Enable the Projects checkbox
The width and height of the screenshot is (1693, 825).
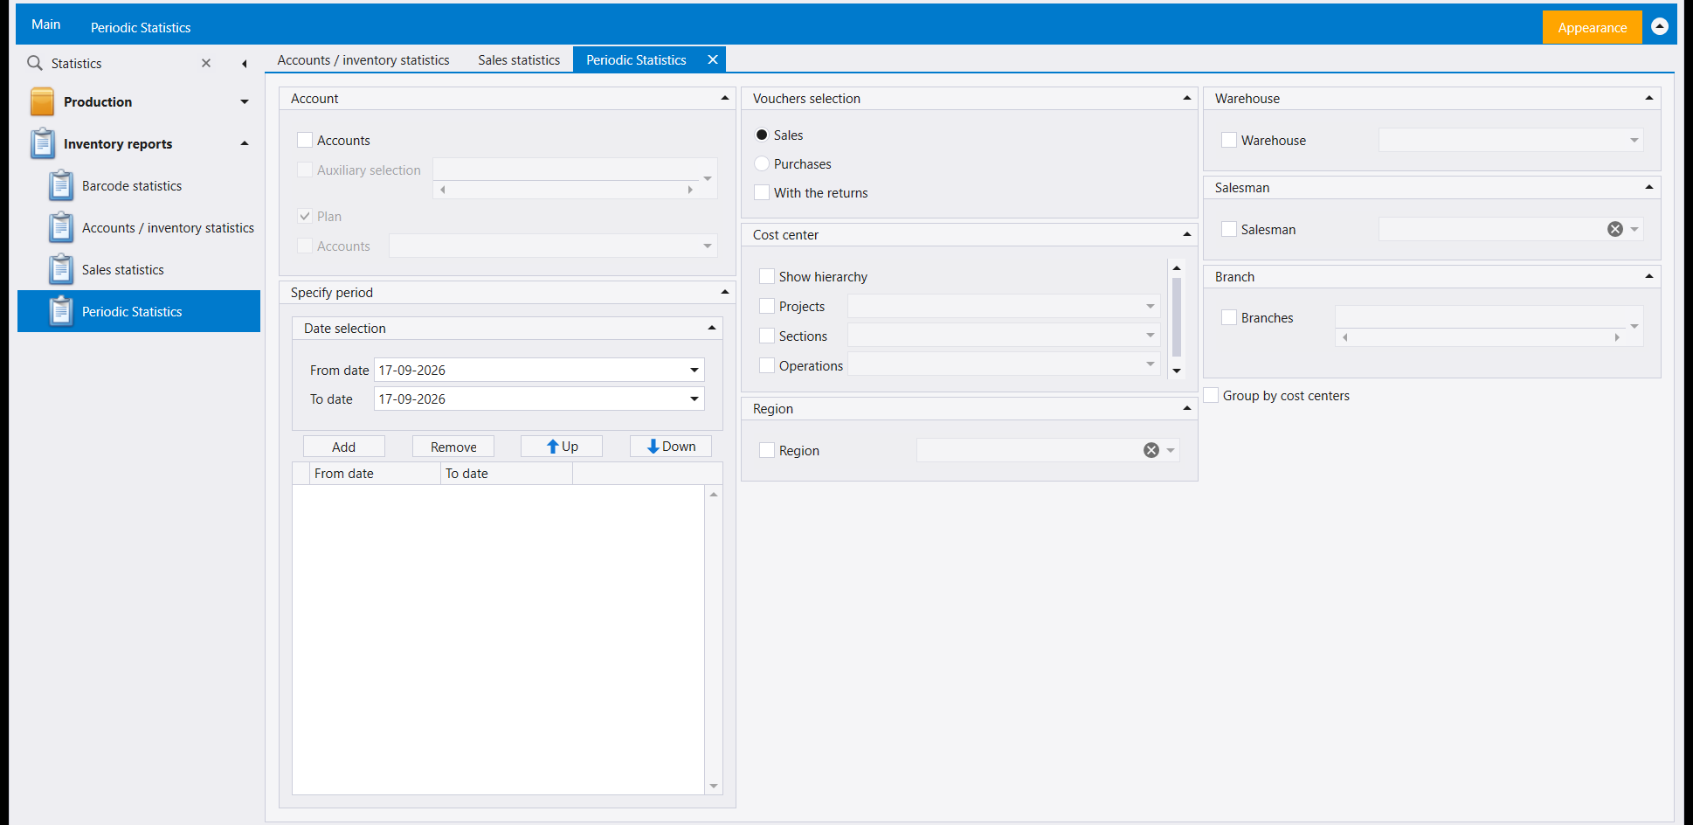tap(767, 306)
